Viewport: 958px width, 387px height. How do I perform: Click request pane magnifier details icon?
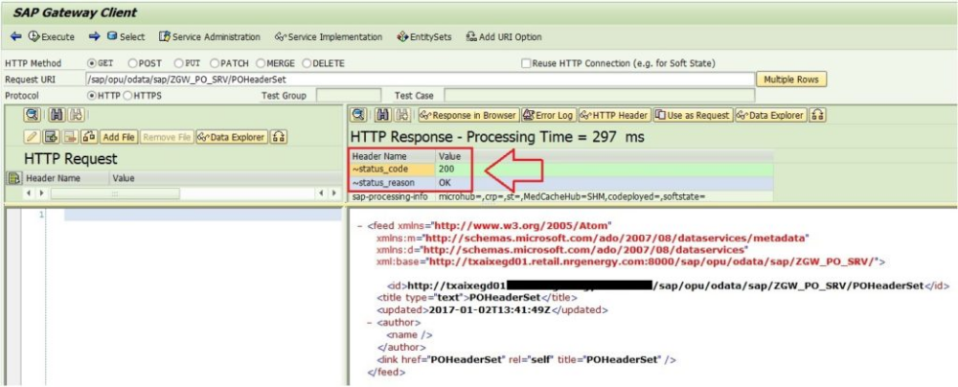coord(33,115)
